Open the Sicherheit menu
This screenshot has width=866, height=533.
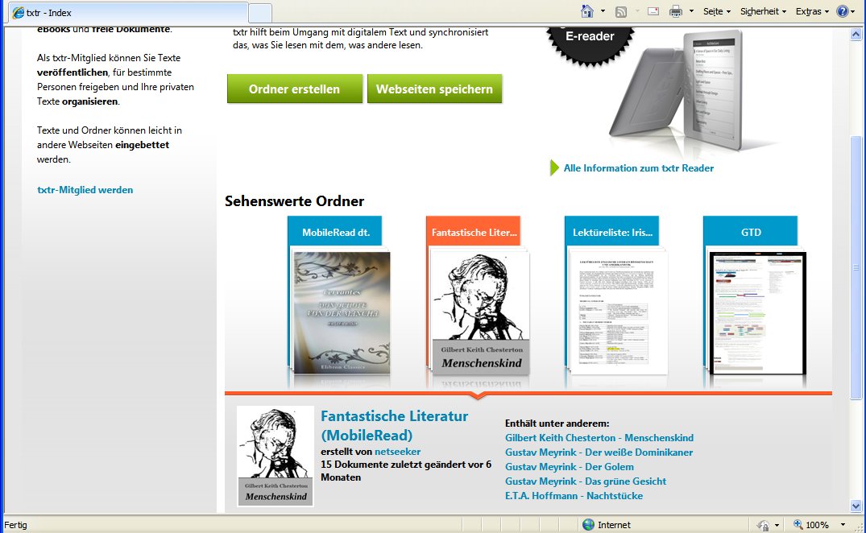tap(763, 11)
